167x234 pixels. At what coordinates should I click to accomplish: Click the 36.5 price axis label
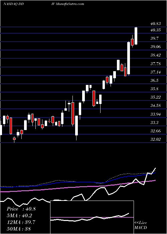pyautogui.click(x=154, y=81)
